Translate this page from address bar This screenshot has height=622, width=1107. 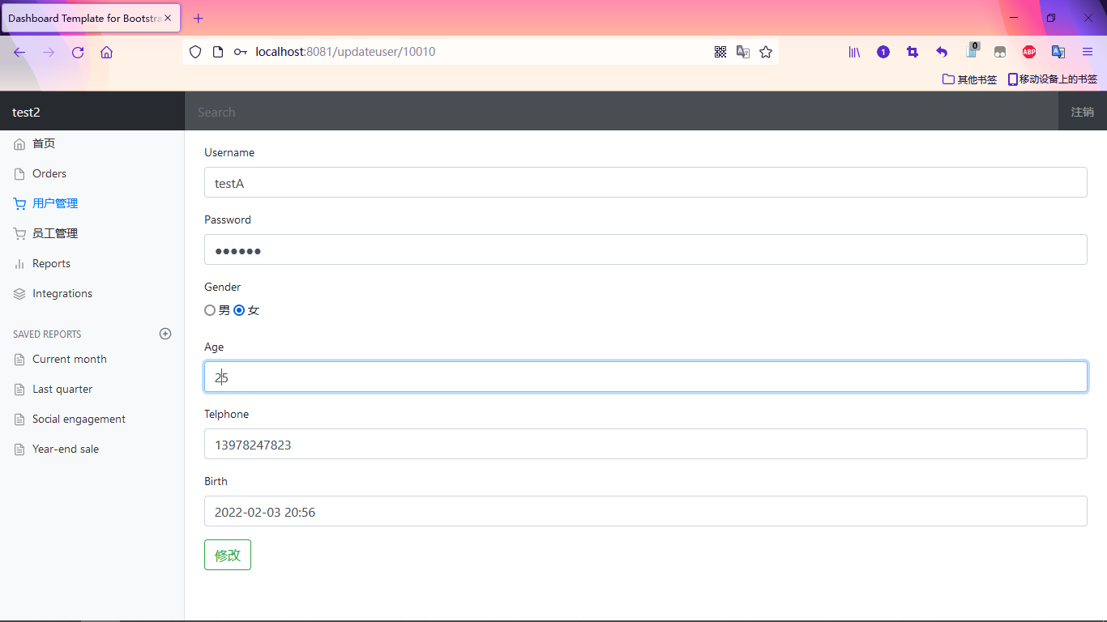click(x=742, y=52)
